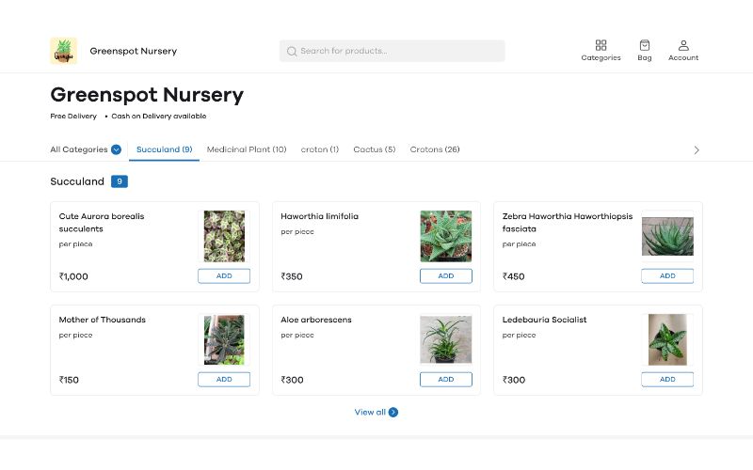753x470 pixels.
Task: Add Aloe arborescens to bag
Action: click(445, 379)
